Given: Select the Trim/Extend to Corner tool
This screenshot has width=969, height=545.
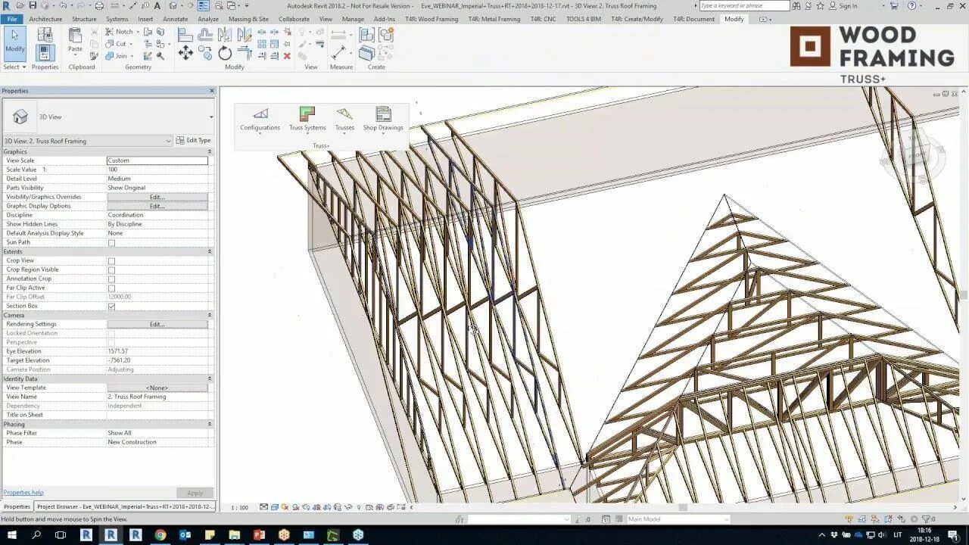Looking at the screenshot, I should coord(245,53).
